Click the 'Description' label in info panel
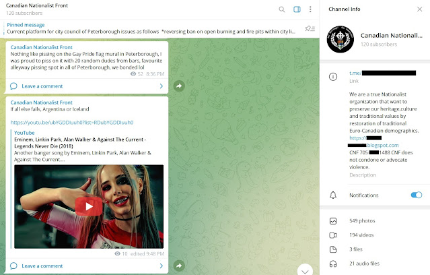This screenshot has width=430, height=275. tap(363, 175)
